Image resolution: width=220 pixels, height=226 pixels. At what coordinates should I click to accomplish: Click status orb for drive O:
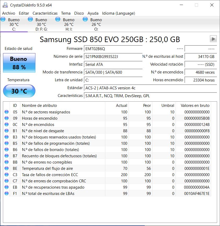(x=85, y=19)
